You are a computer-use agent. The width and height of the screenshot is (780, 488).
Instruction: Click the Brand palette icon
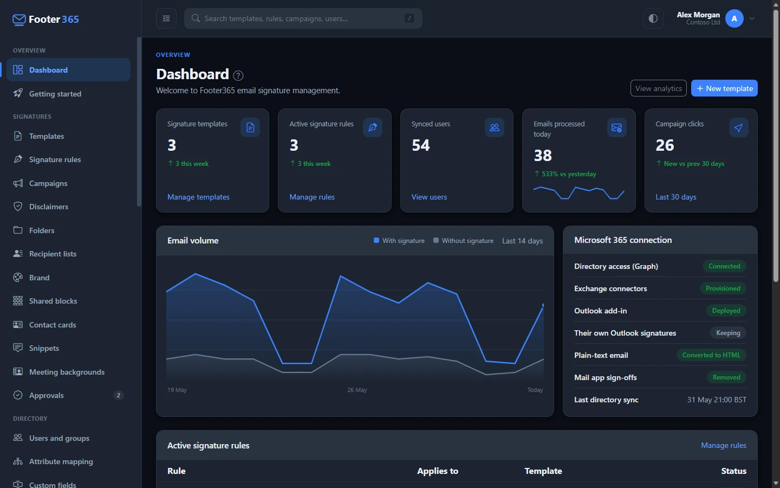click(18, 277)
